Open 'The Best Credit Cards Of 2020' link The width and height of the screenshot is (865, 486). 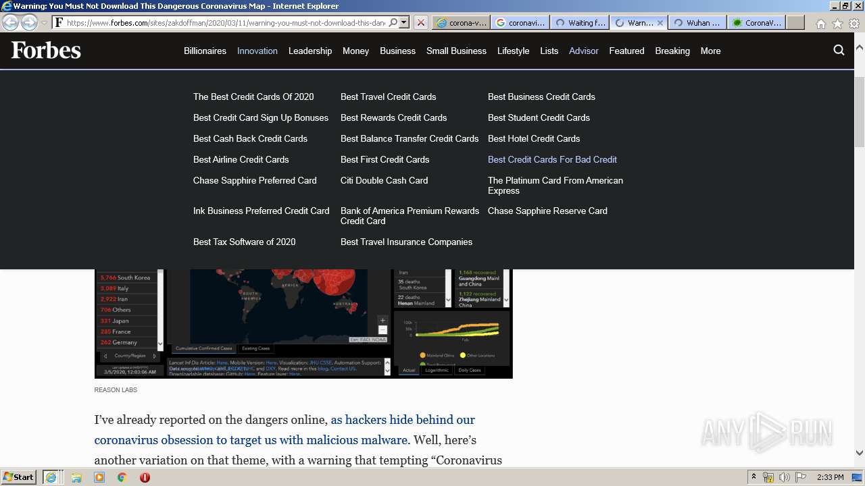[253, 97]
